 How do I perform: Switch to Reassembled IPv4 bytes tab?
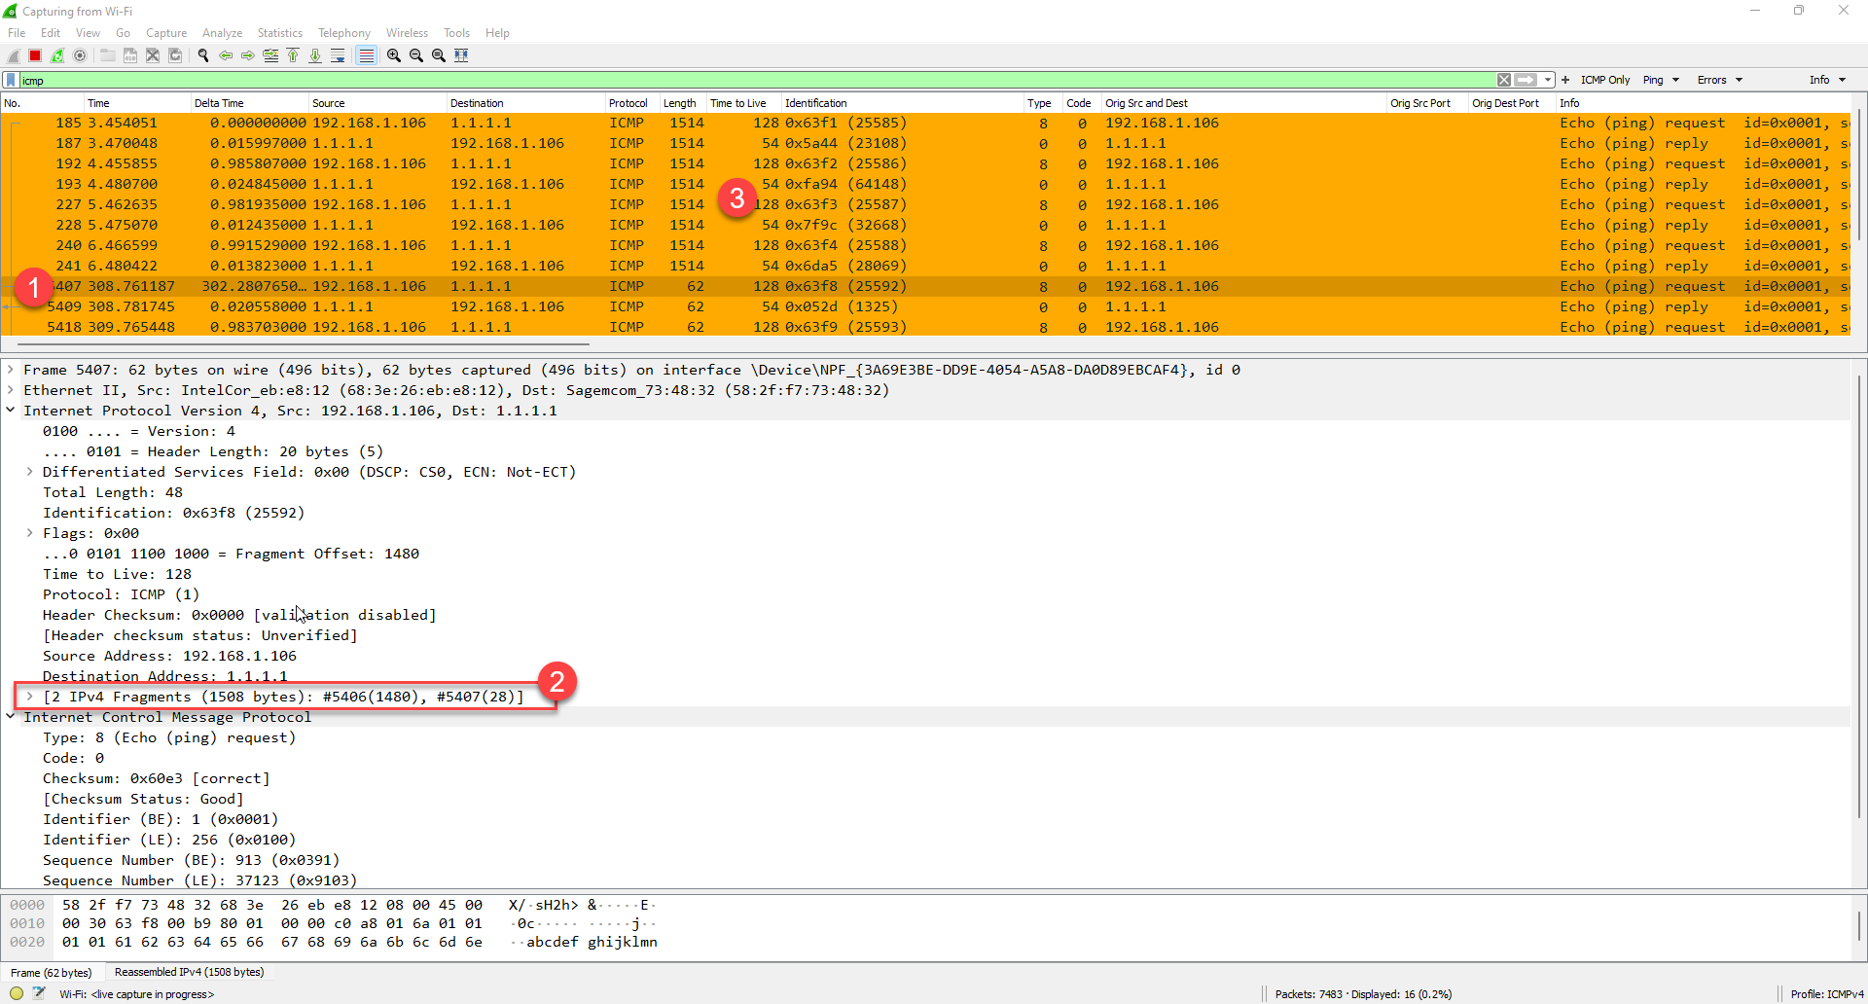(x=189, y=972)
